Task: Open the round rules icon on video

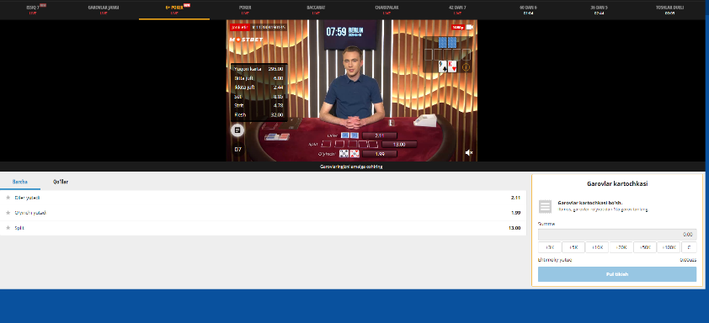Action: click(x=237, y=130)
